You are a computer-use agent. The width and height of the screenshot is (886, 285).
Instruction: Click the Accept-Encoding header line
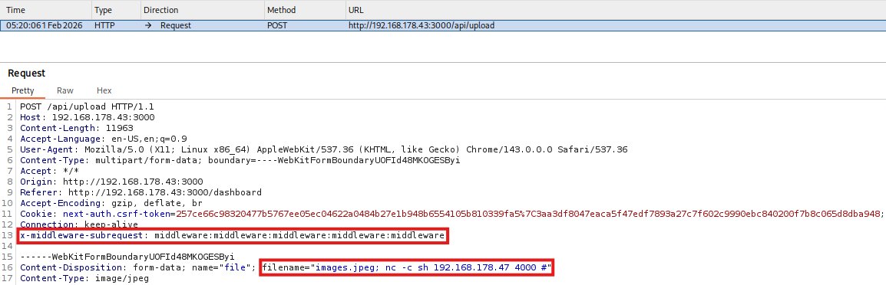(111, 203)
